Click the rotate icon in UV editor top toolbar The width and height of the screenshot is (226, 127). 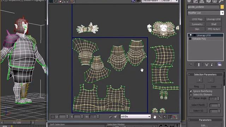coord(56,1)
